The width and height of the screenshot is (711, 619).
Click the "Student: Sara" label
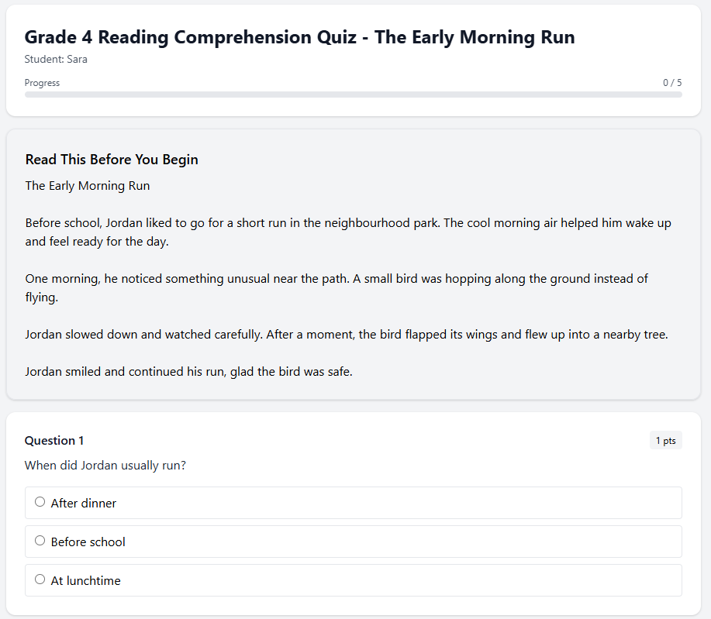click(x=55, y=59)
